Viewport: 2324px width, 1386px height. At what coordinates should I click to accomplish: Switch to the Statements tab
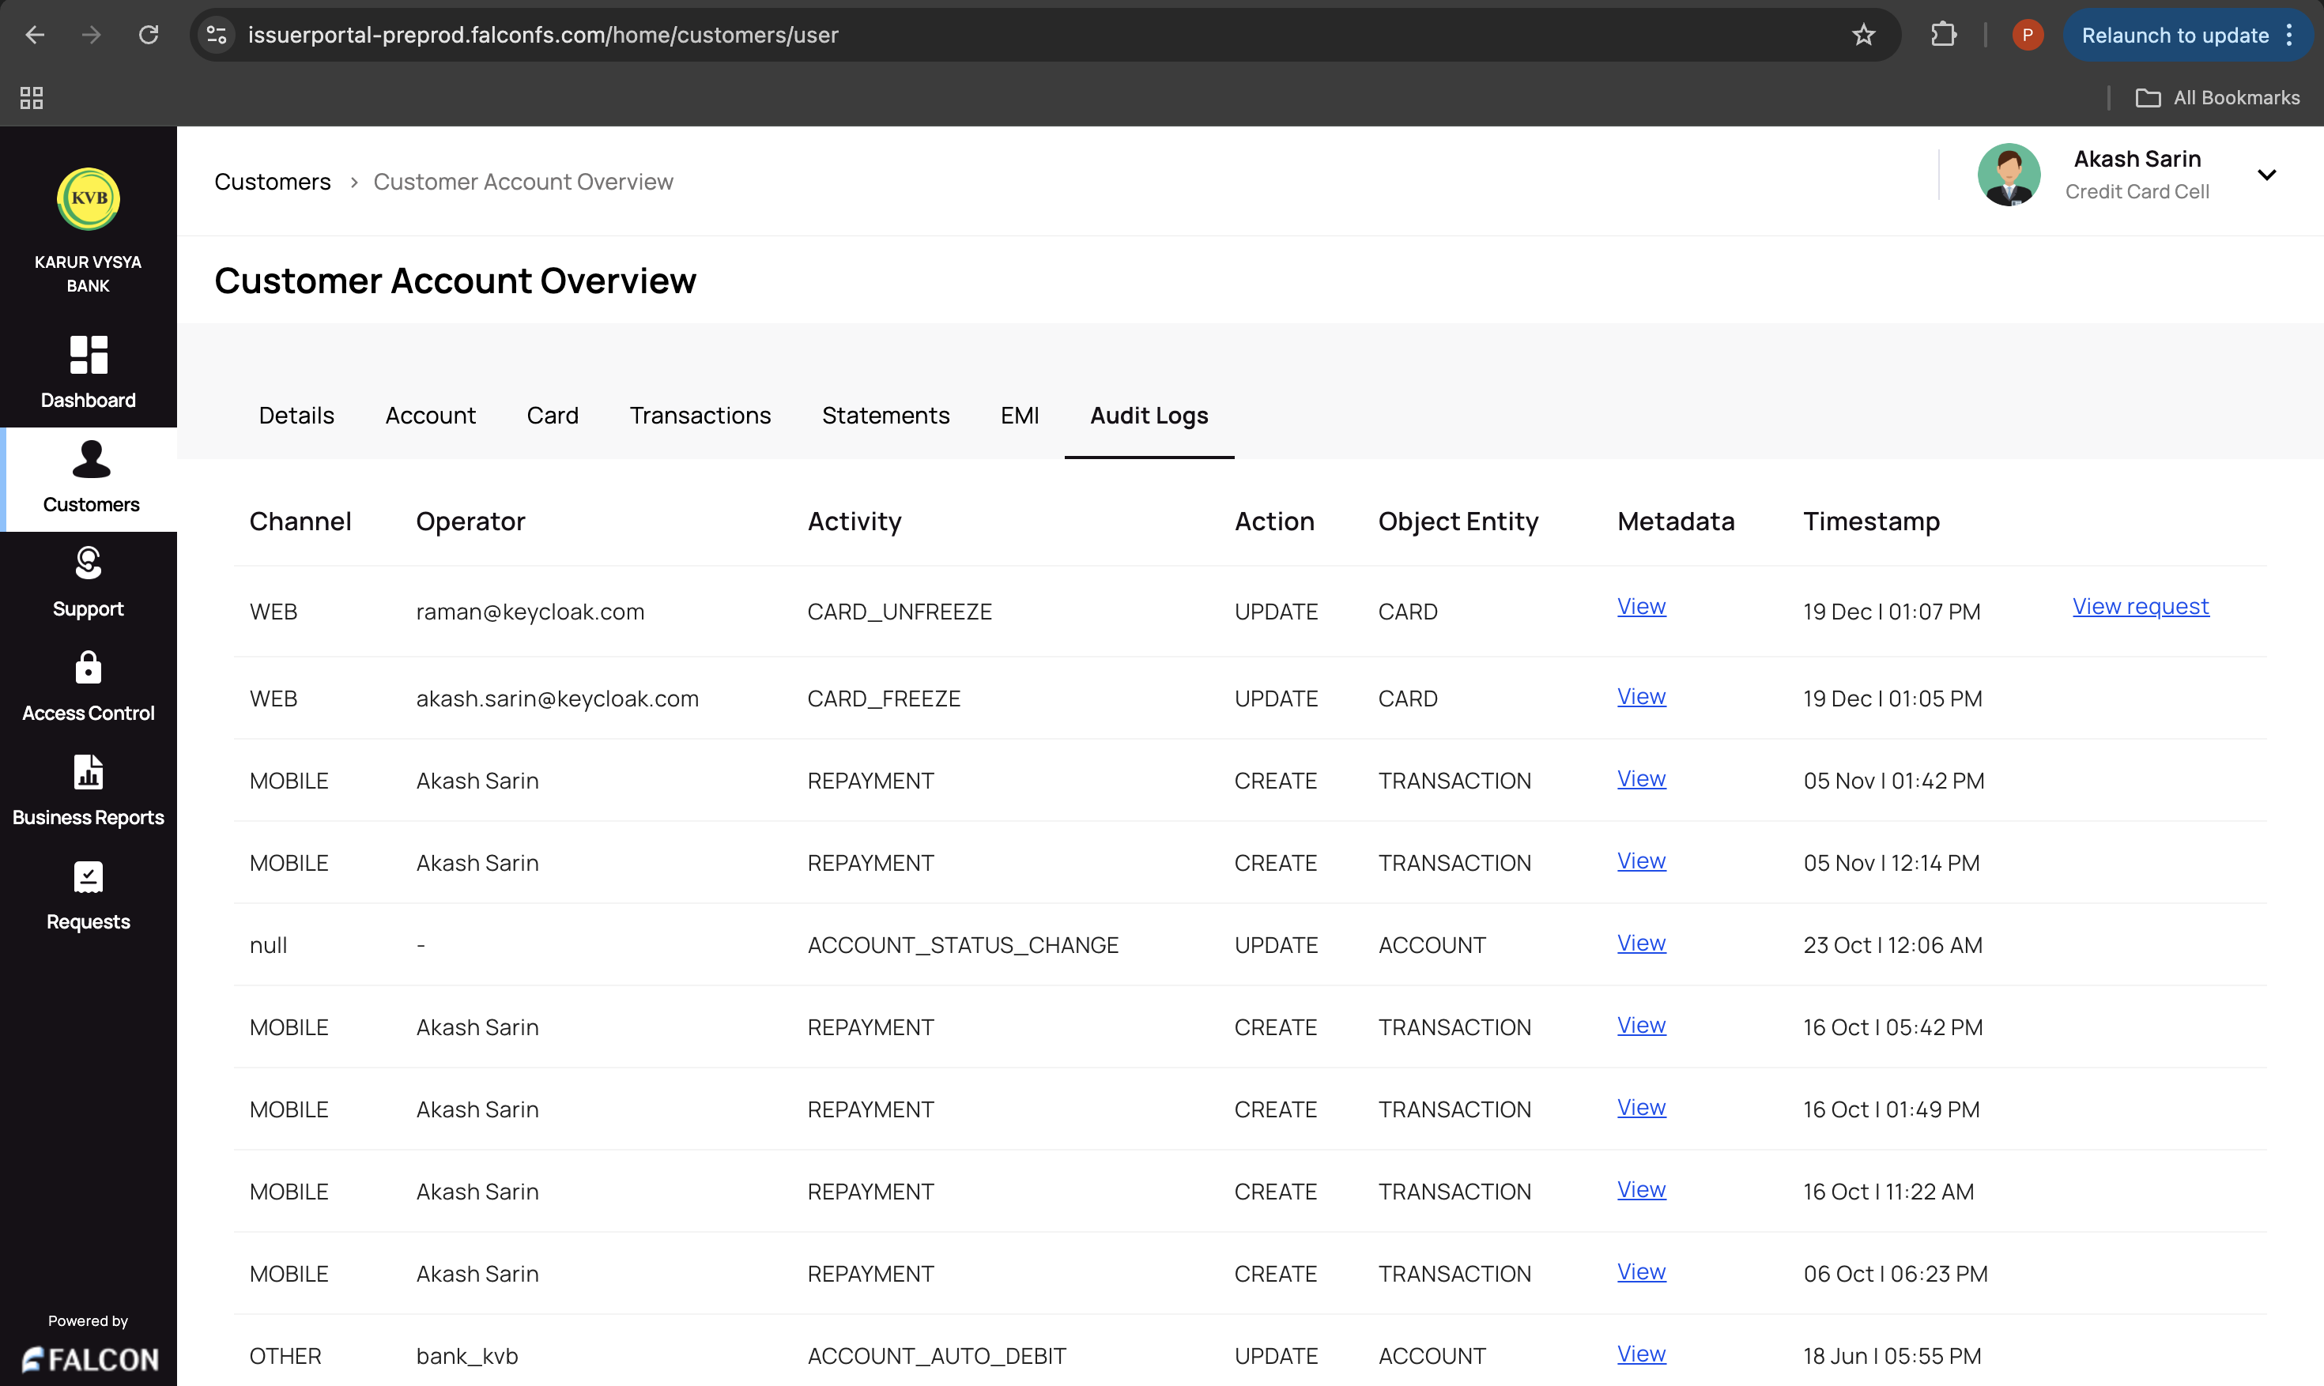point(885,416)
